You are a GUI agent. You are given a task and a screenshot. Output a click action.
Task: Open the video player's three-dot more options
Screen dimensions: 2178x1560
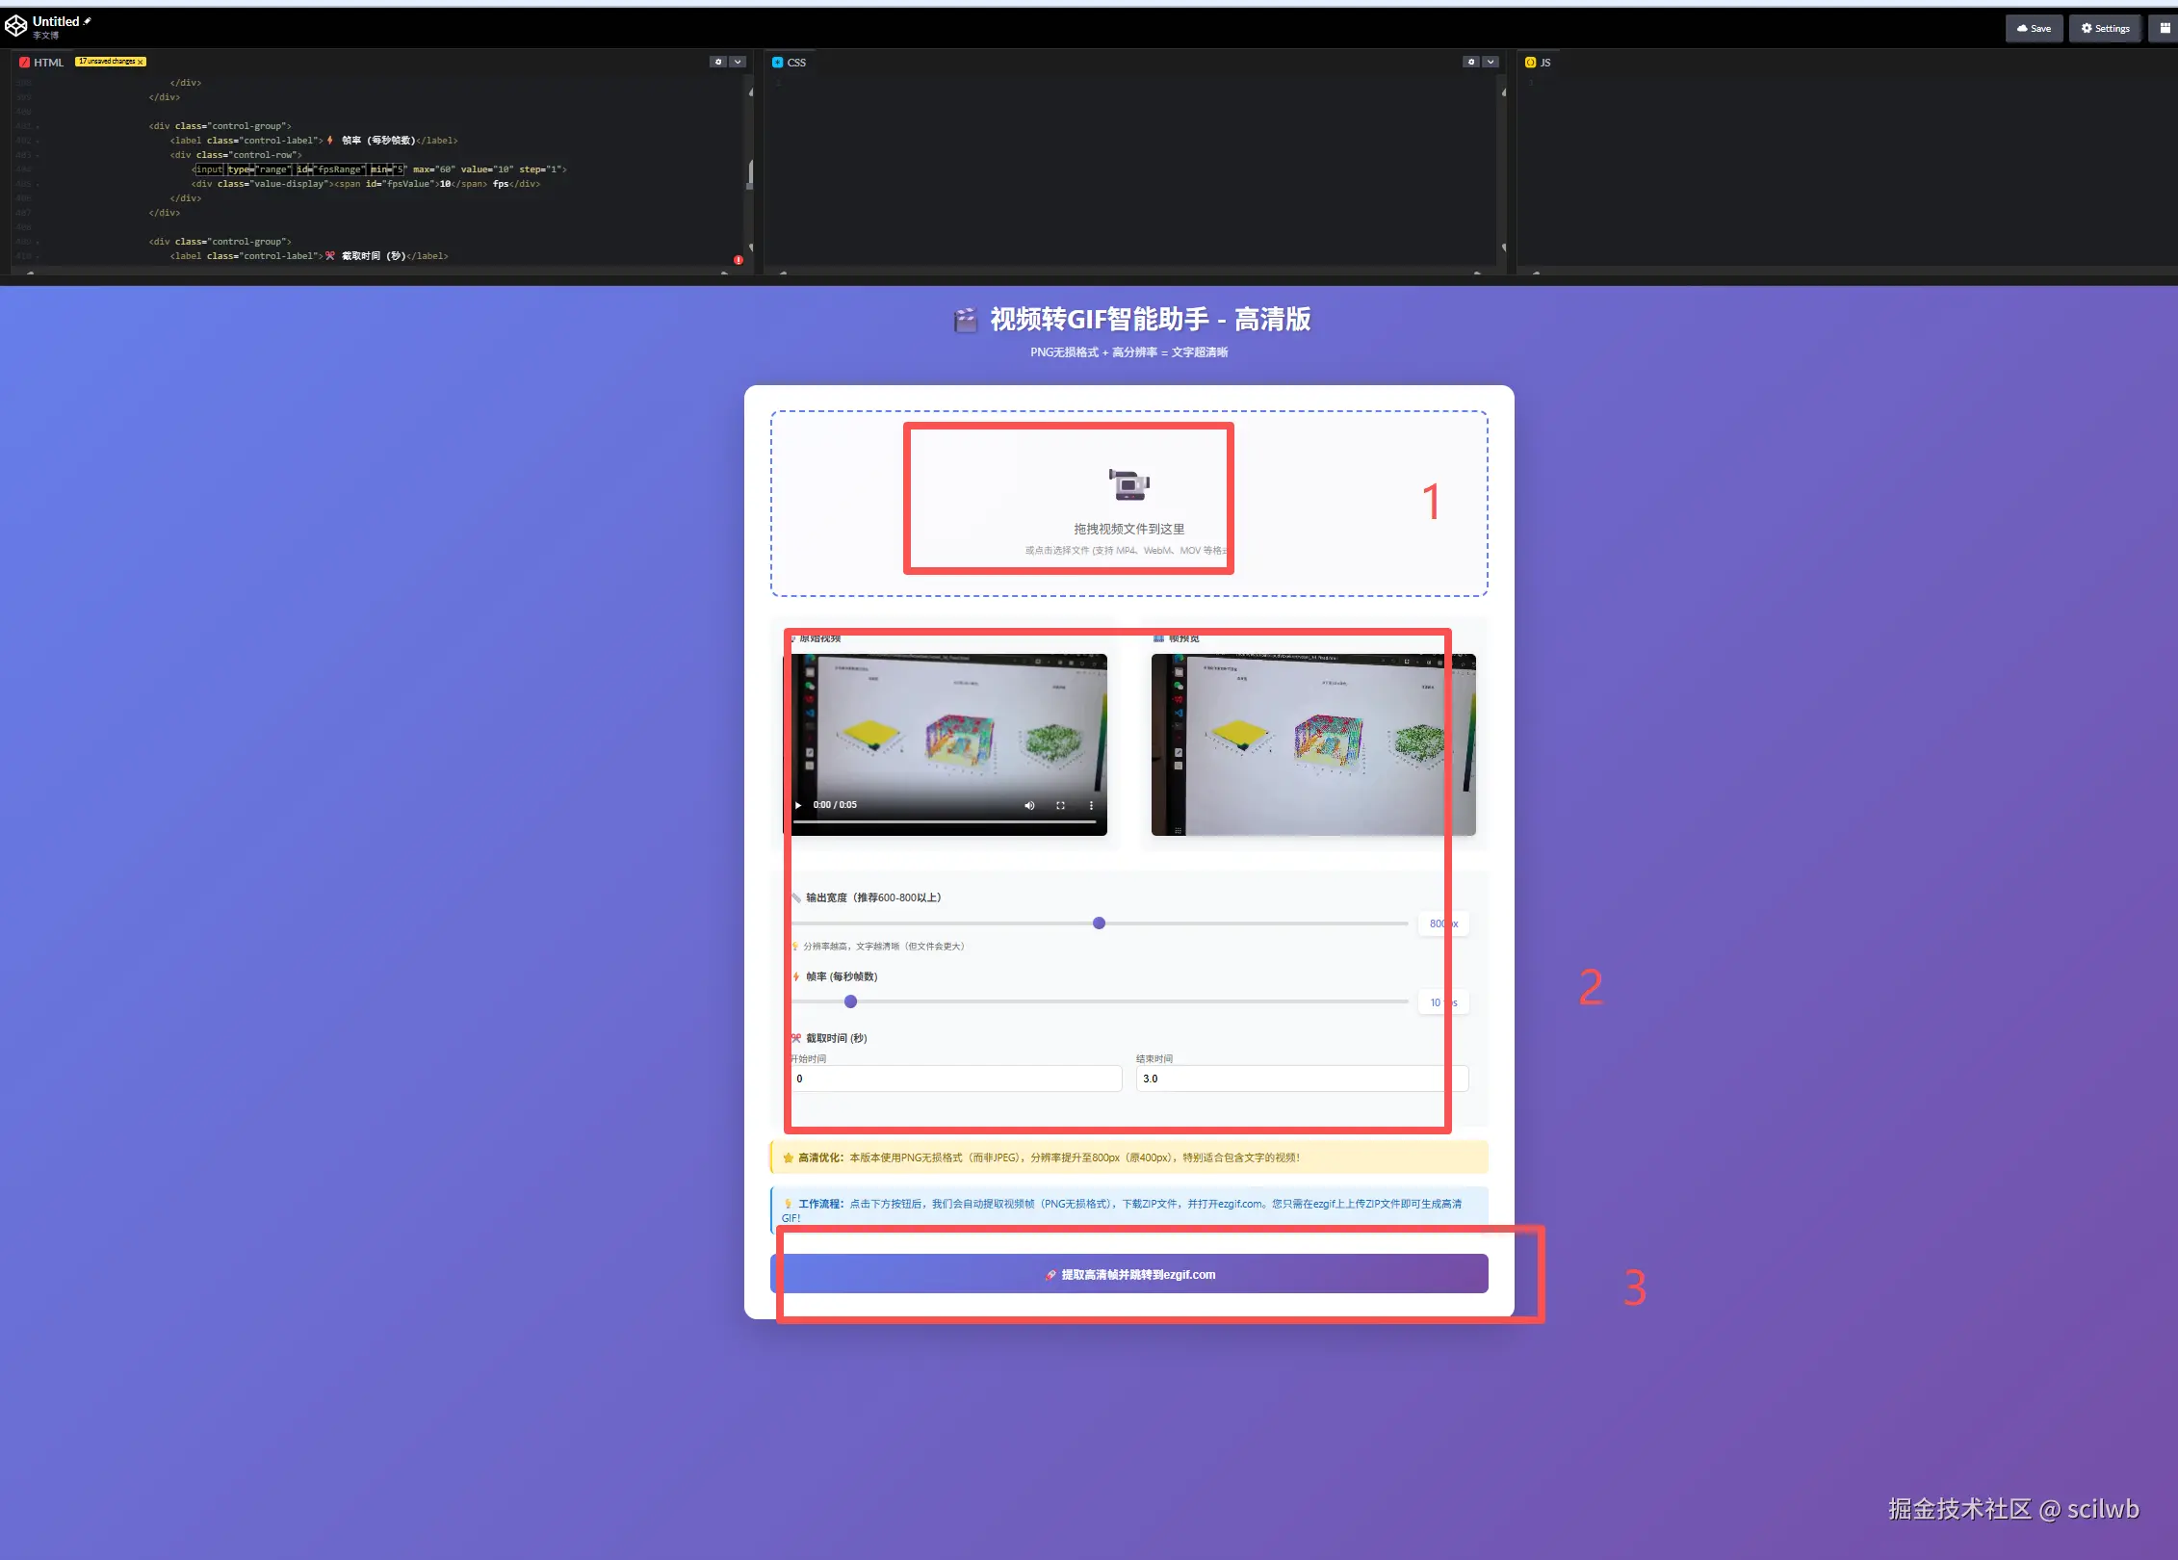coord(1091,805)
